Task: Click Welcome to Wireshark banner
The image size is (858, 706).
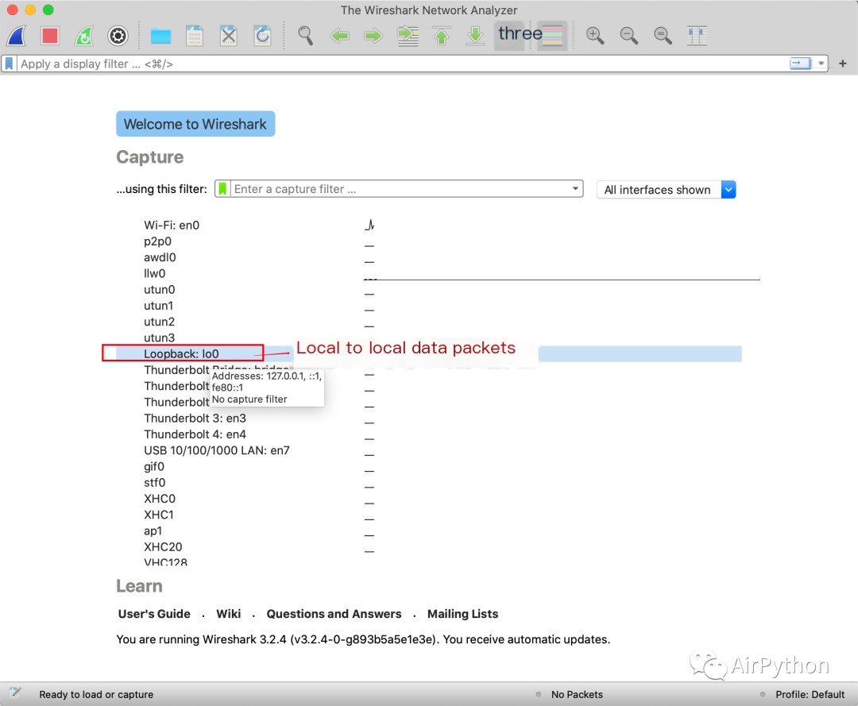Action: click(x=195, y=124)
